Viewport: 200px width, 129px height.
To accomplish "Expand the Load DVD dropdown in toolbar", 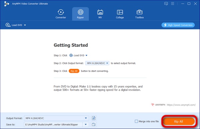I will tap(25, 25).
